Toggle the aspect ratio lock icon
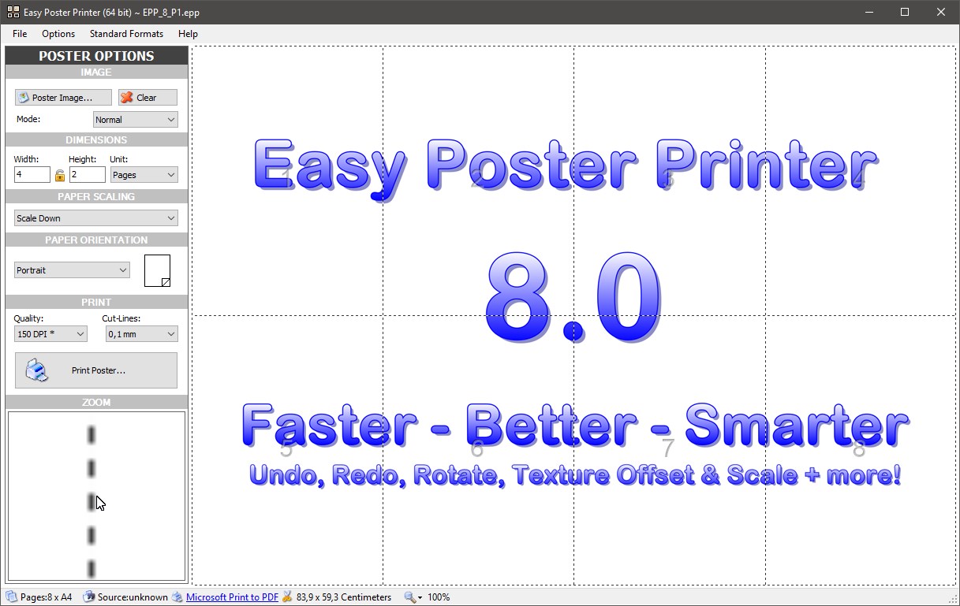 coord(60,175)
